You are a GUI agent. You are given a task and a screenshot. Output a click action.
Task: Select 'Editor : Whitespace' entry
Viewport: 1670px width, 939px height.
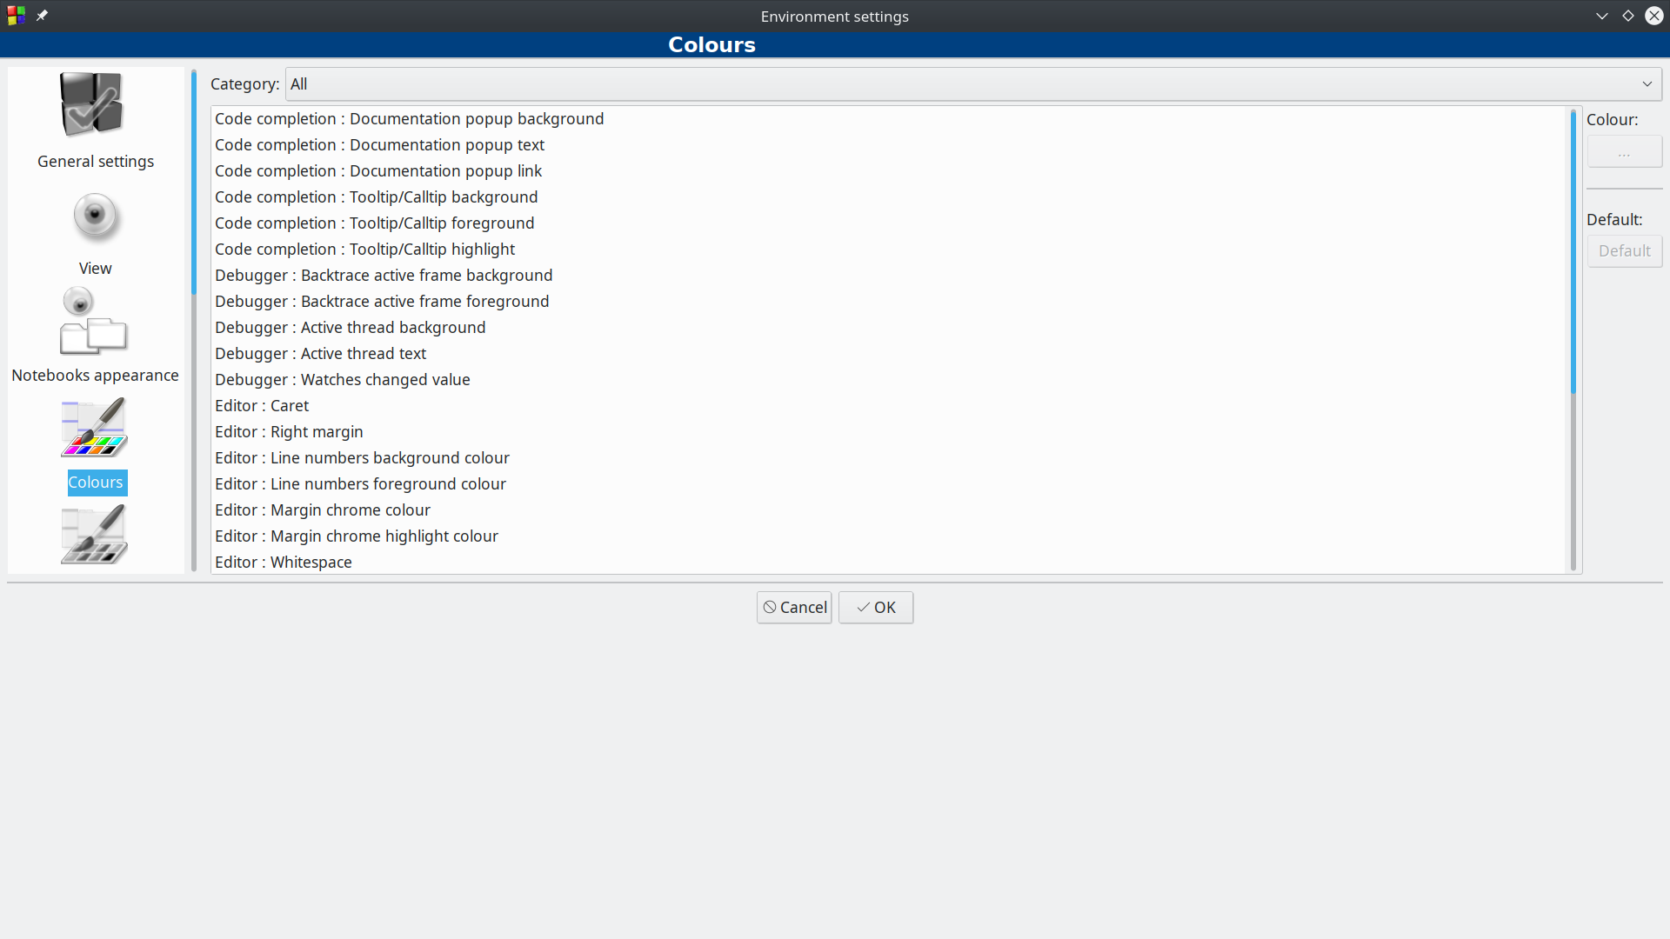point(887,562)
